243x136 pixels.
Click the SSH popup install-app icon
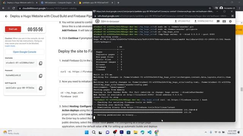tap(232, 16)
